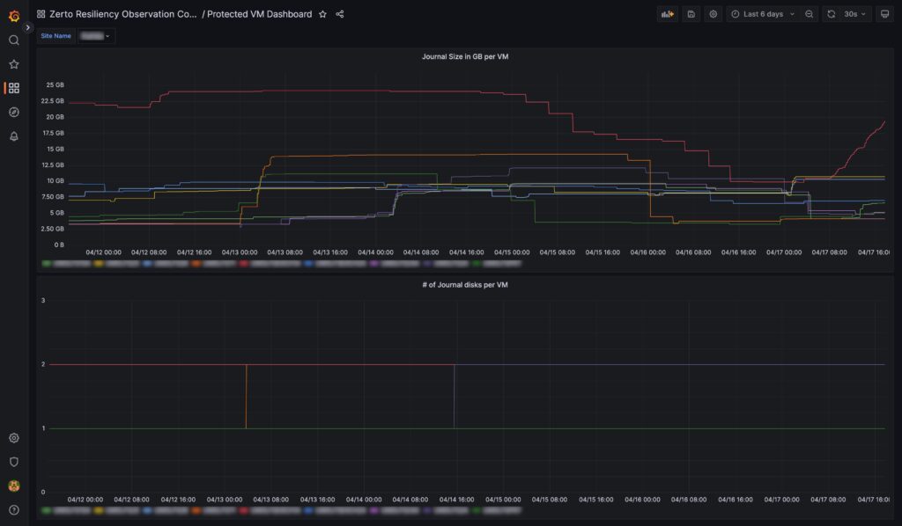The height and width of the screenshot is (526, 902).
Task: Click the 12.5 GB y-axis label
Action: click(52, 164)
